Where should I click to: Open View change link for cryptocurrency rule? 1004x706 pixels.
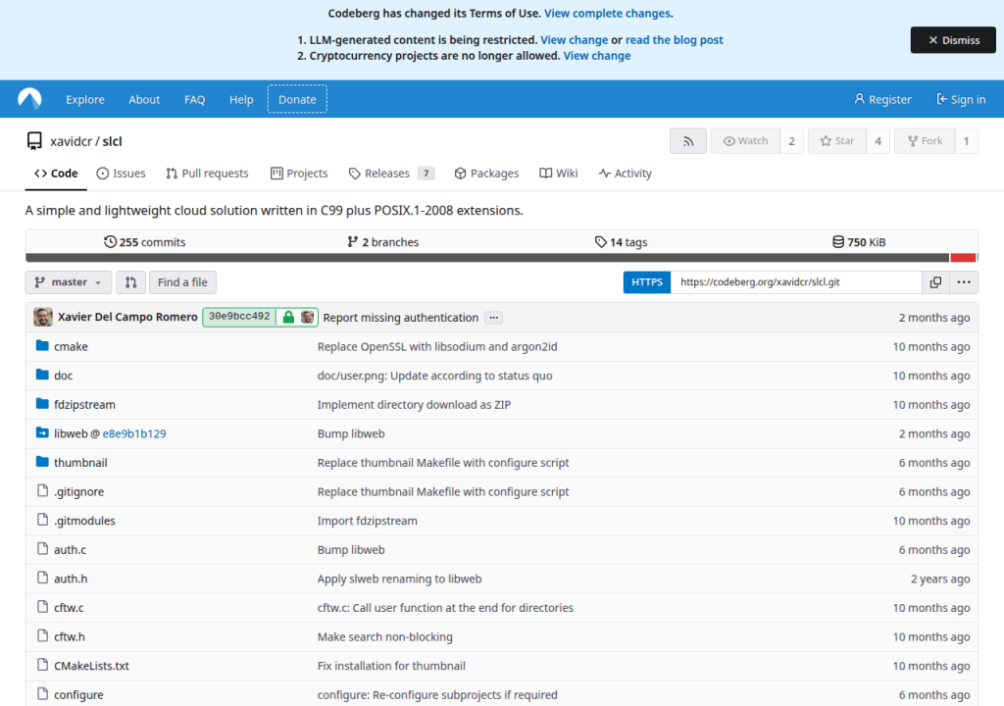(x=597, y=56)
